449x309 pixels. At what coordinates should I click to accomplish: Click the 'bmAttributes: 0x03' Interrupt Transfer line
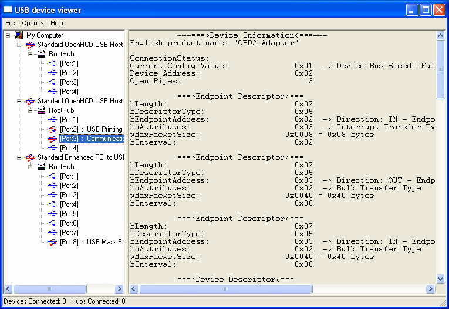pyautogui.click(x=282, y=127)
